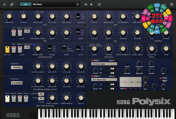Select SHELVING TYPE for the EQ band
Viewport: 176px width, 119px height.
tap(161, 81)
